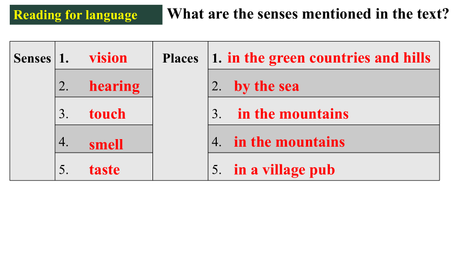Select the word 'vision' in the table
This screenshot has width=465, height=261.
point(108,58)
